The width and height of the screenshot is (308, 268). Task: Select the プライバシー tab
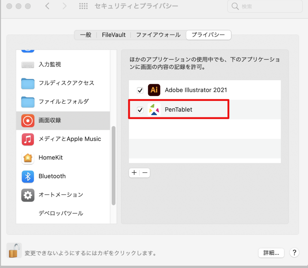208,35
